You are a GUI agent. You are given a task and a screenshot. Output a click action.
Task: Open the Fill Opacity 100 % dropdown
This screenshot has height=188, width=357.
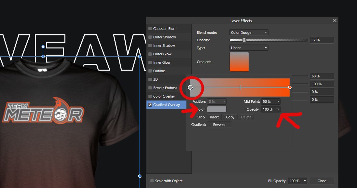pos(297,181)
